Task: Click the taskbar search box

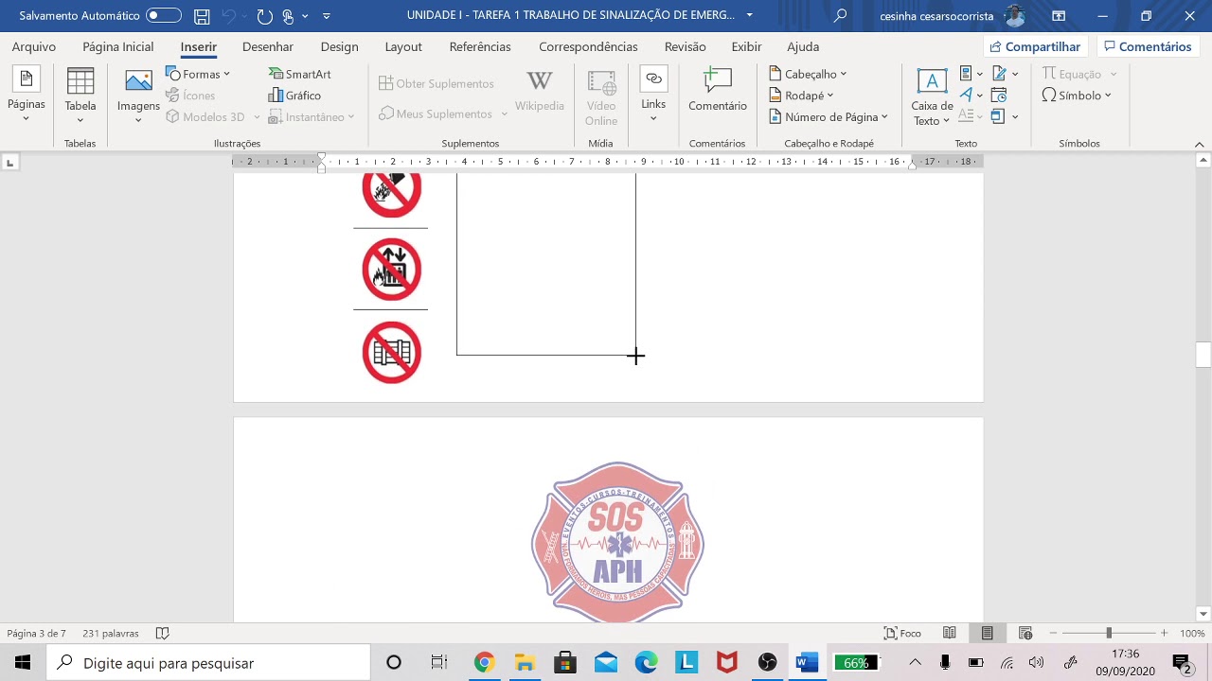Action: (x=208, y=663)
